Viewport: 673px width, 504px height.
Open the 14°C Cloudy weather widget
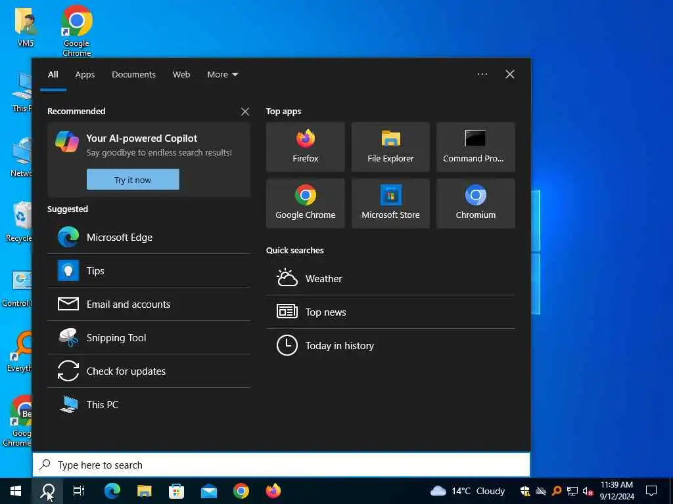pyautogui.click(x=467, y=491)
